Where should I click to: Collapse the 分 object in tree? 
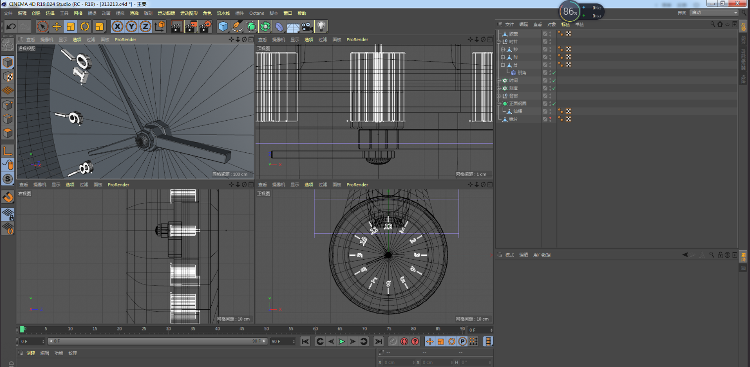tap(503, 65)
